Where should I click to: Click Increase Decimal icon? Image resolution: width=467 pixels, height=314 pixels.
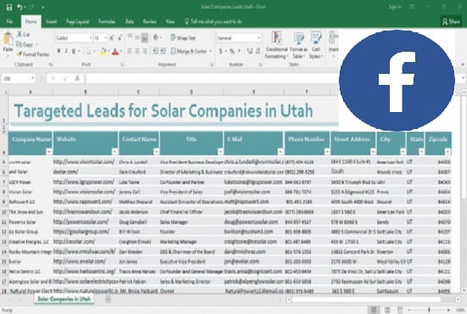[250, 52]
